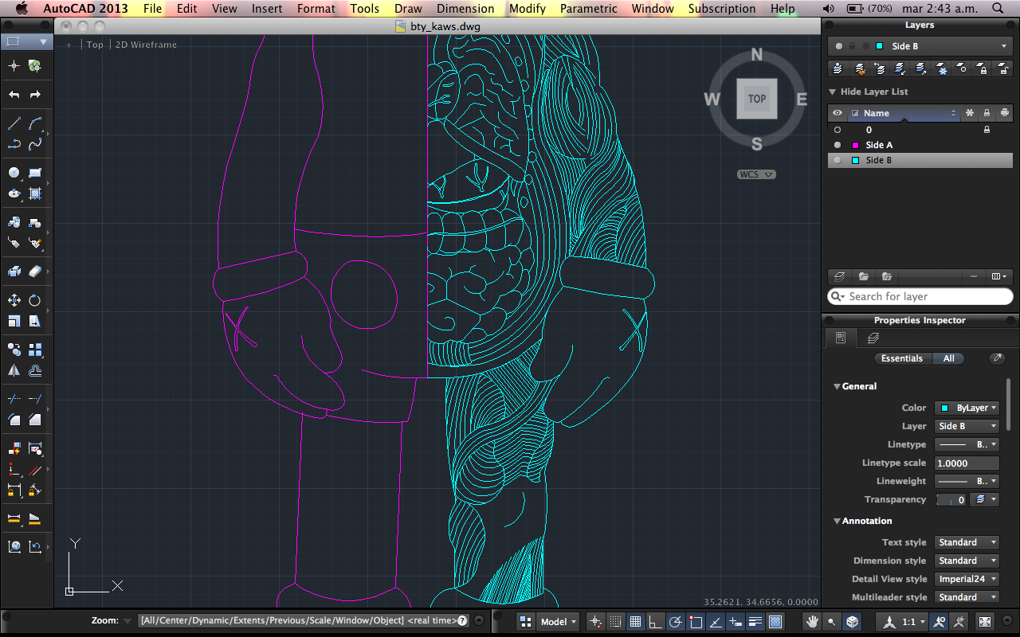
Task: Toggle Ortho mode in the status bar
Action: [x=655, y=622]
